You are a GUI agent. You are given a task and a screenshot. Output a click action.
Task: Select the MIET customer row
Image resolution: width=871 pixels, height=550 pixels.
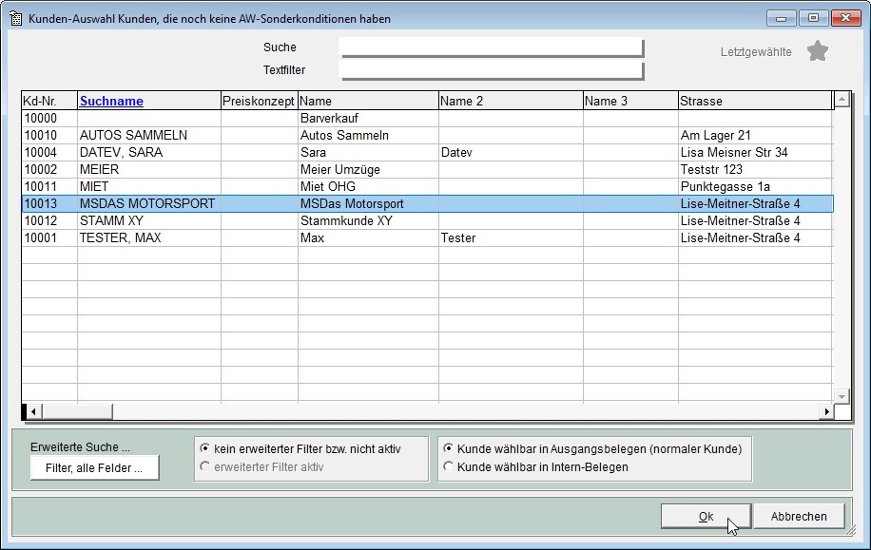click(427, 186)
